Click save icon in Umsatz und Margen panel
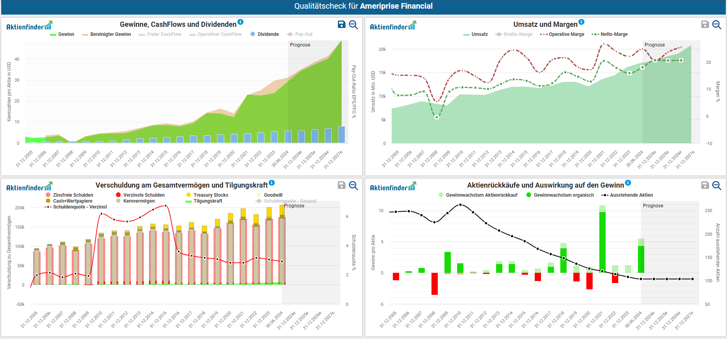 pos(705,24)
